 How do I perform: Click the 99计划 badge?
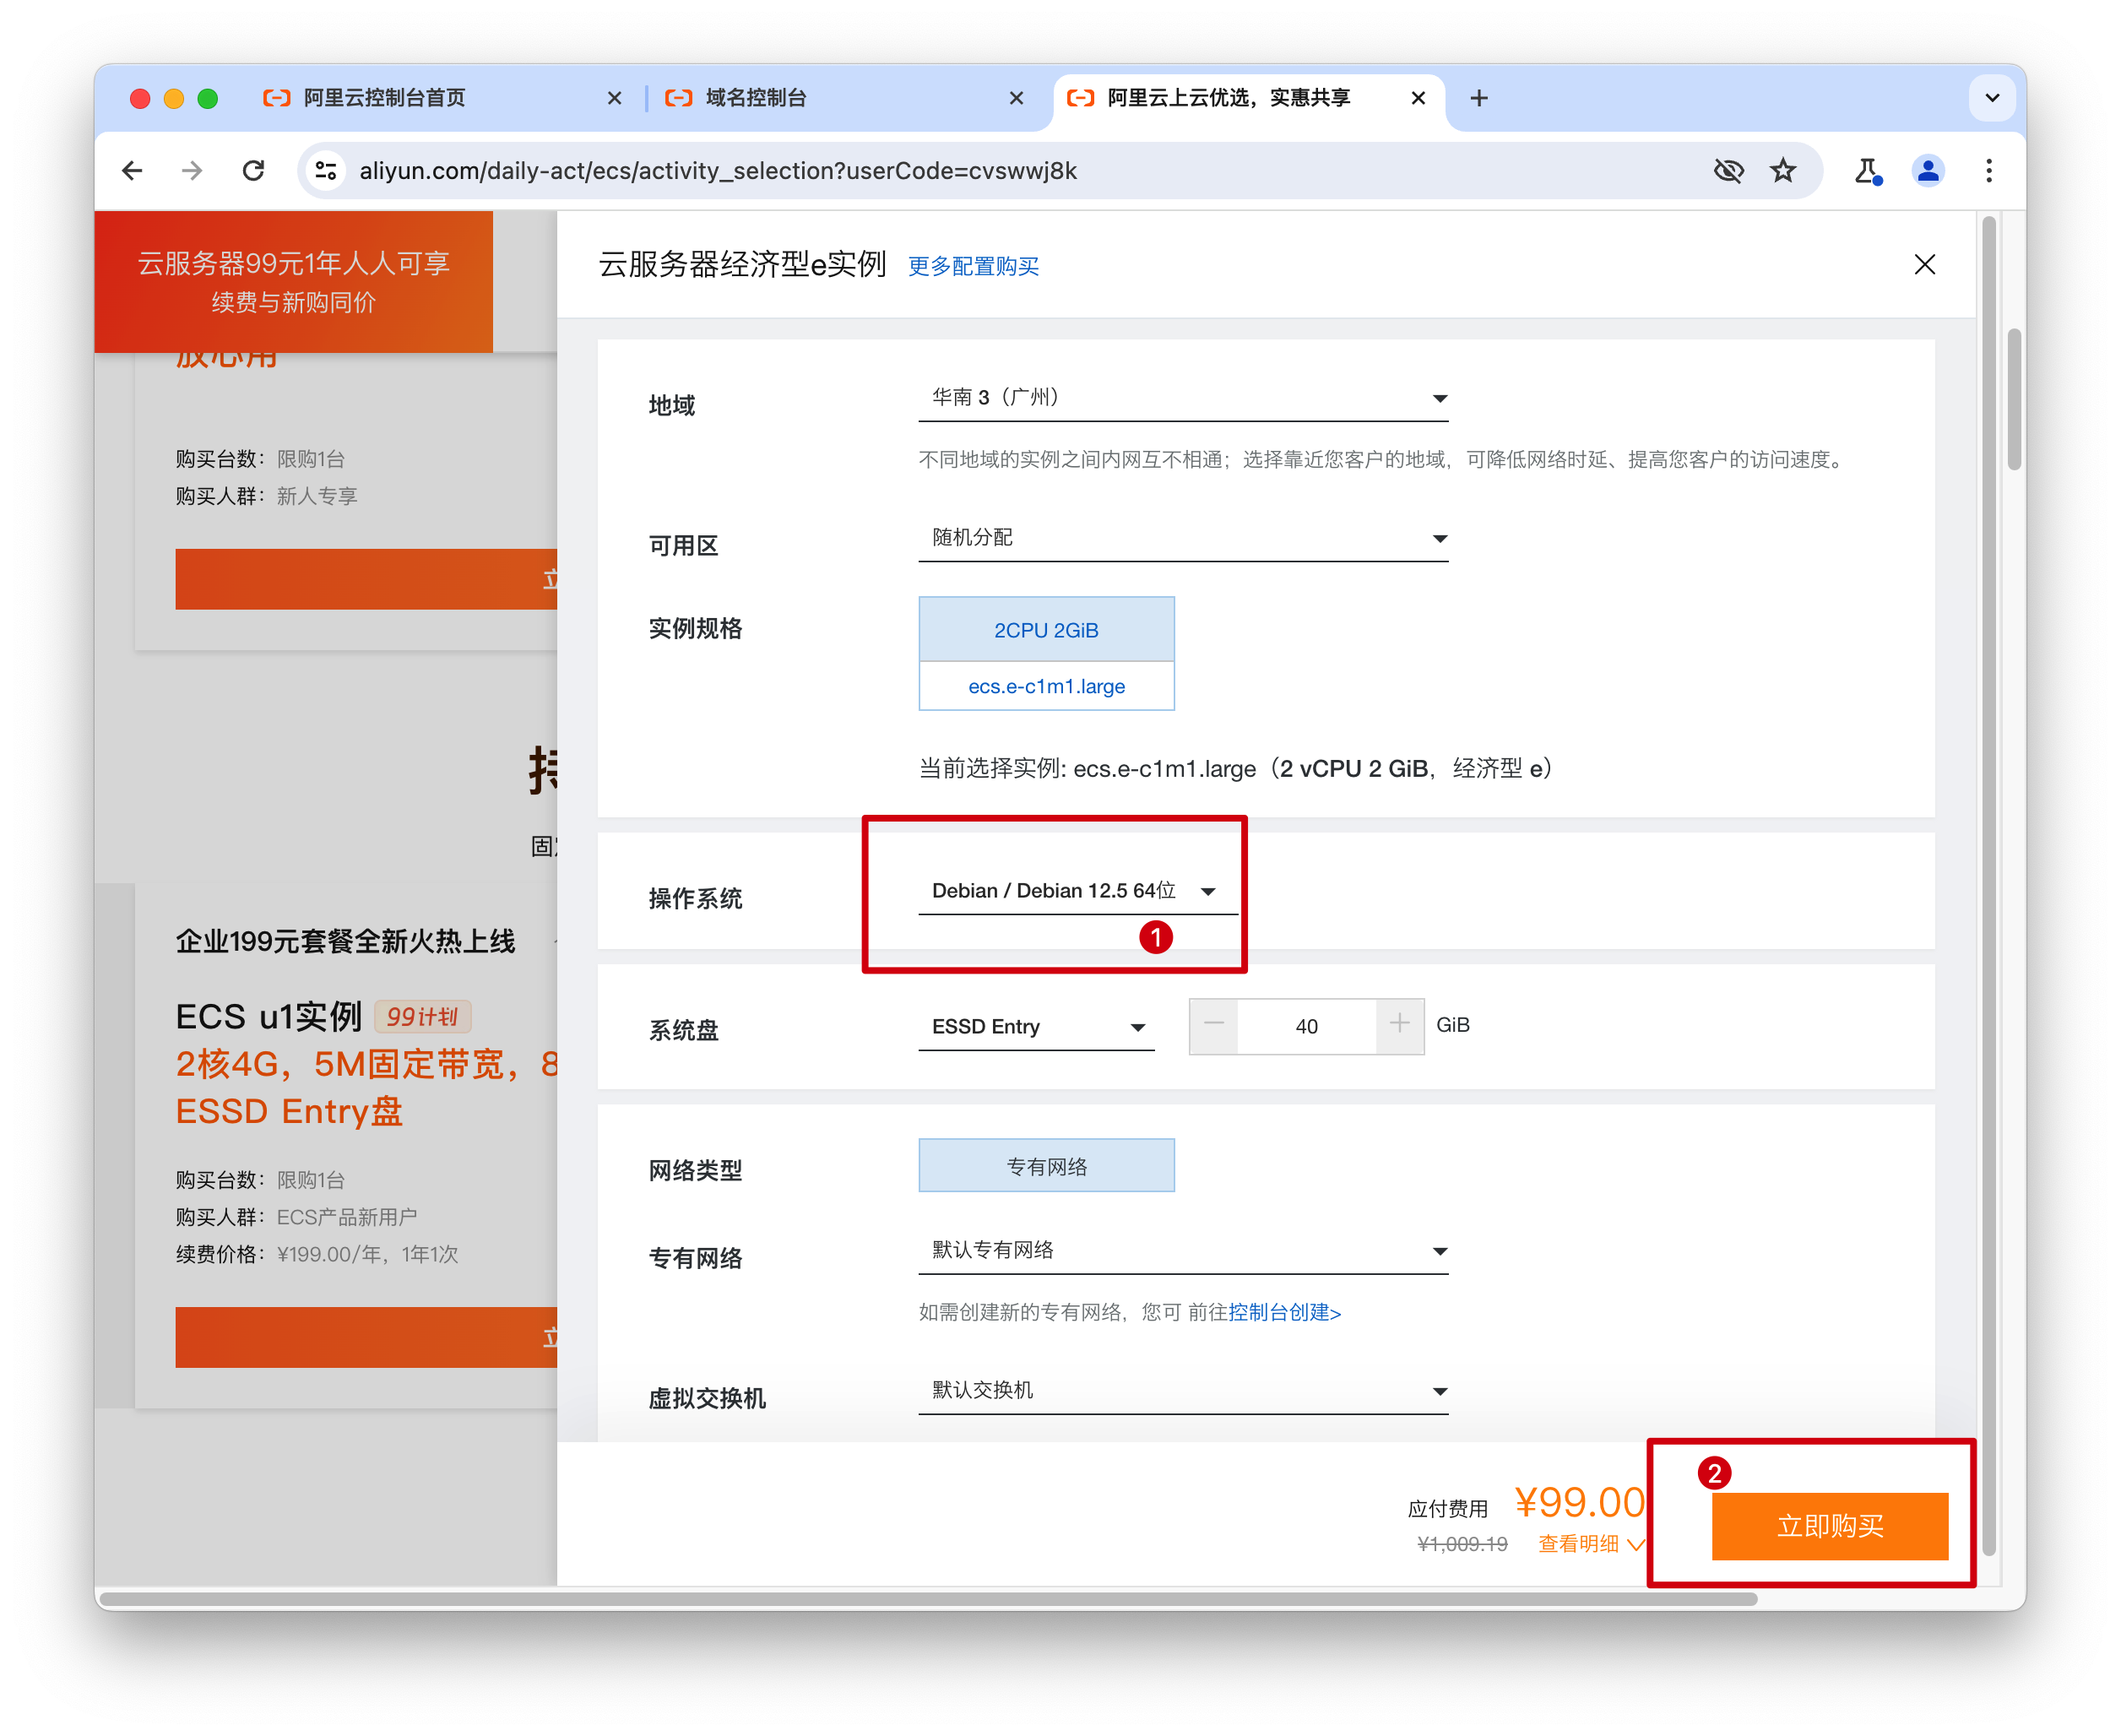click(x=422, y=1017)
